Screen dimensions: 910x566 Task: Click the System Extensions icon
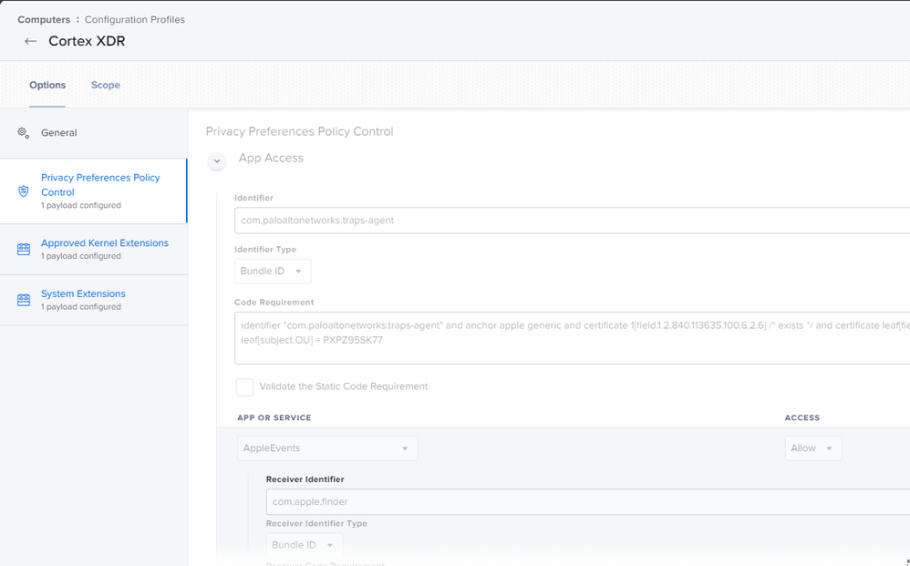[23, 299]
